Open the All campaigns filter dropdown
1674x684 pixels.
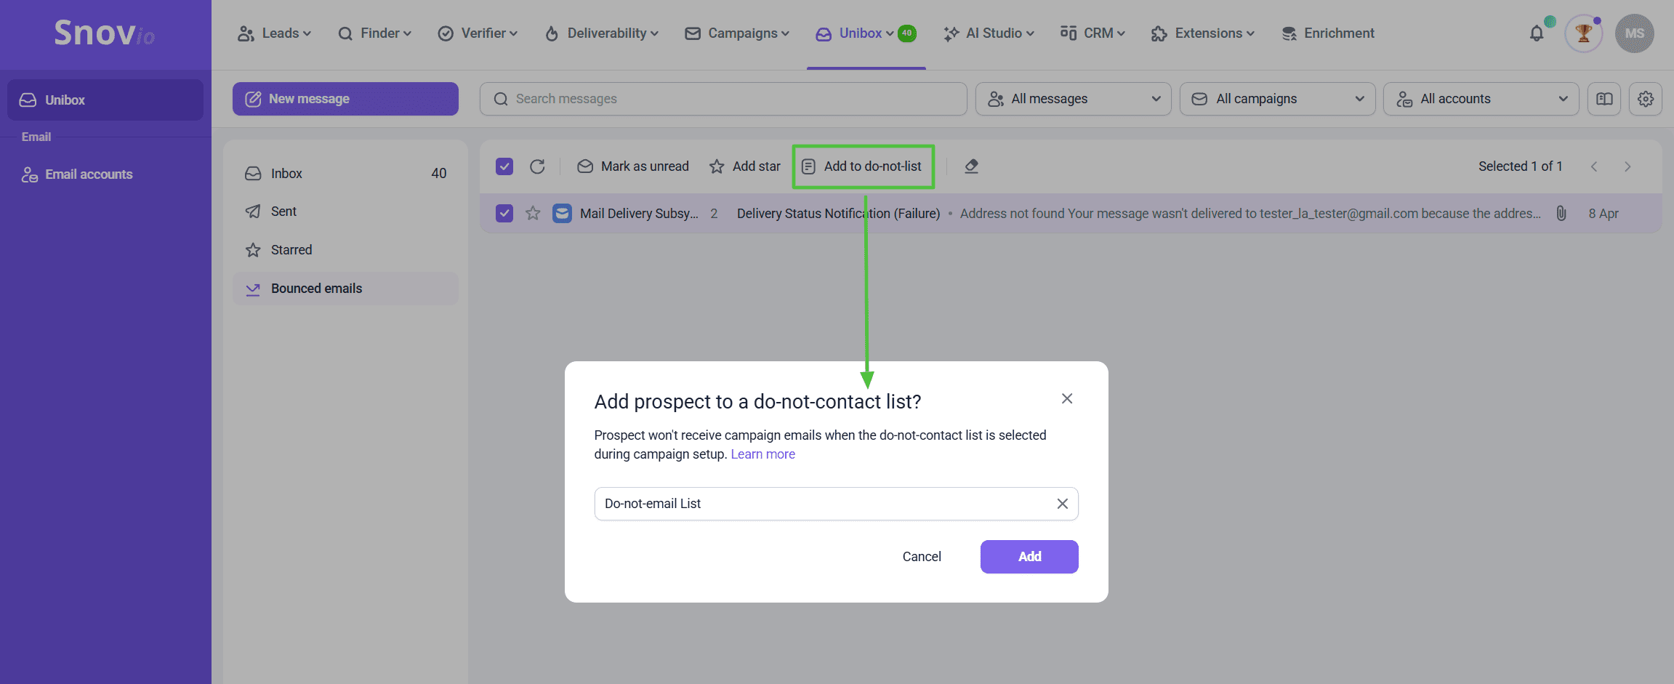[1277, 99]
